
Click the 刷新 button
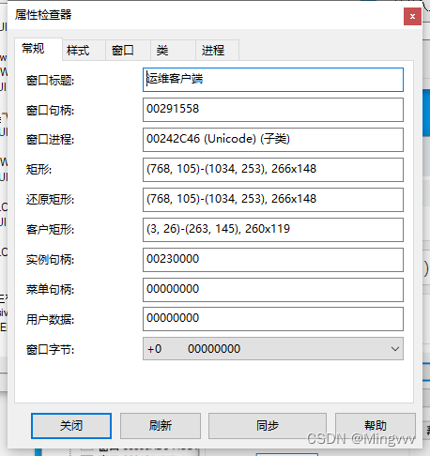click(161, 426)
